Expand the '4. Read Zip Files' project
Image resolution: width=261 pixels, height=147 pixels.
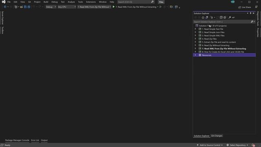pyautogui.click(x=195, y=39)
